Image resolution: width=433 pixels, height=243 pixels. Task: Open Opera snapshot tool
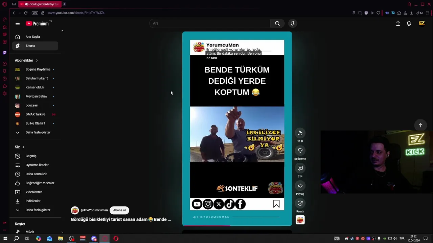tap(360, 13)
